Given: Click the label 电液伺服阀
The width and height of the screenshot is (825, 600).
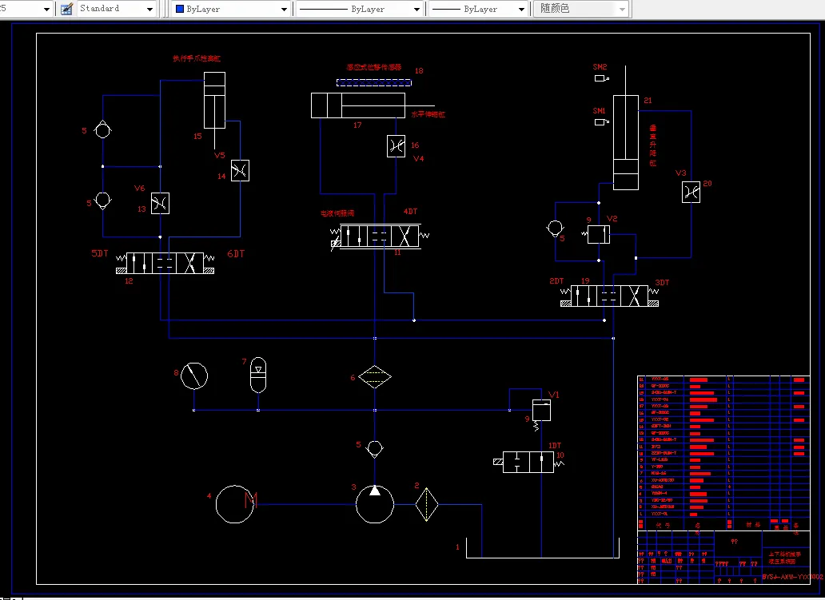Looking at the screenshot, I should coord(337,213).
